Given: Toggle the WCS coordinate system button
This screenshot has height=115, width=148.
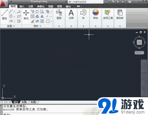Looking at the screenshot, I should (x=139, y=53).
